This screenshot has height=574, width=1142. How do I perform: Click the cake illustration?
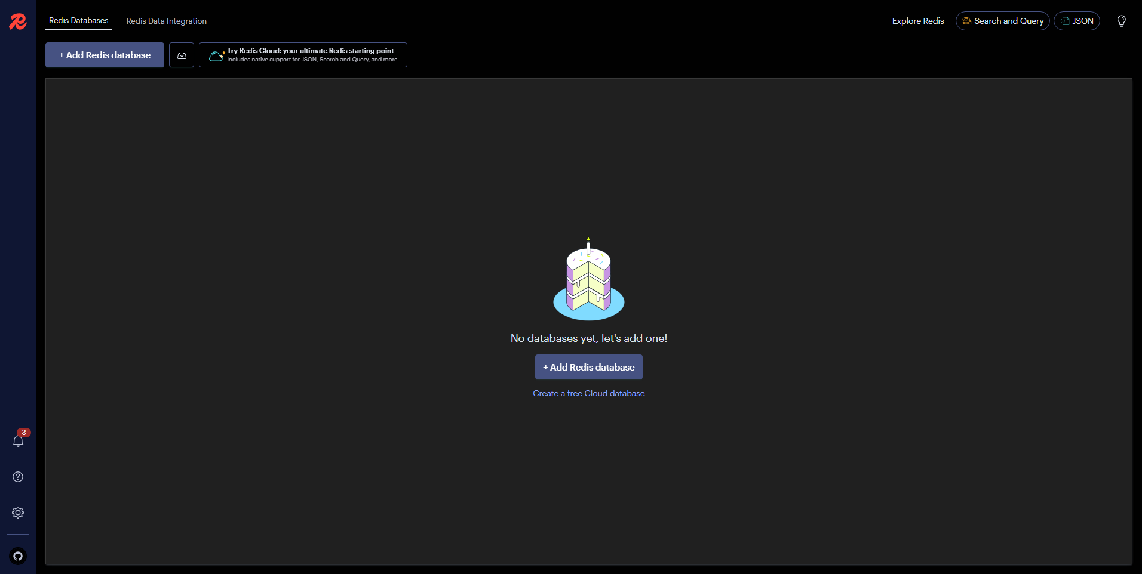click(x=589, y=279)
